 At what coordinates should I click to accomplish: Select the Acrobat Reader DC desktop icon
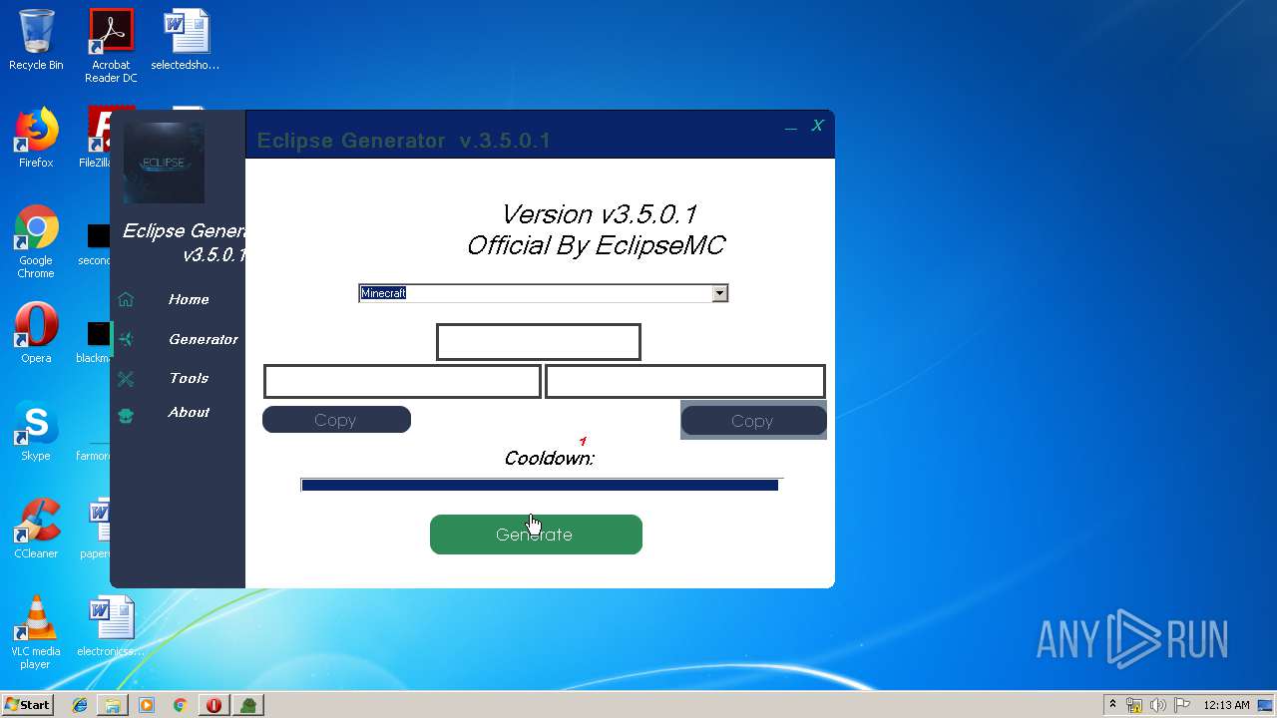pyautogui.click(x=111, y=46)
